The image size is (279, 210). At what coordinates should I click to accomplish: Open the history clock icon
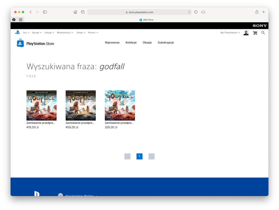[196, 12]
